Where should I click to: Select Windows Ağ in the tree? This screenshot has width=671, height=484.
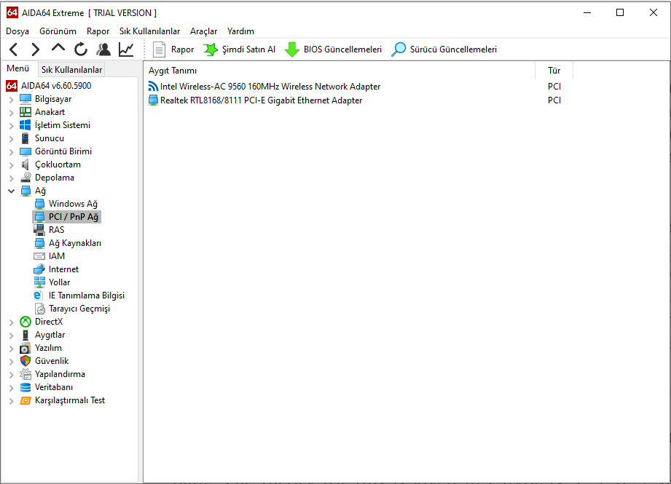pyautogui.click(x=73, y=204)
